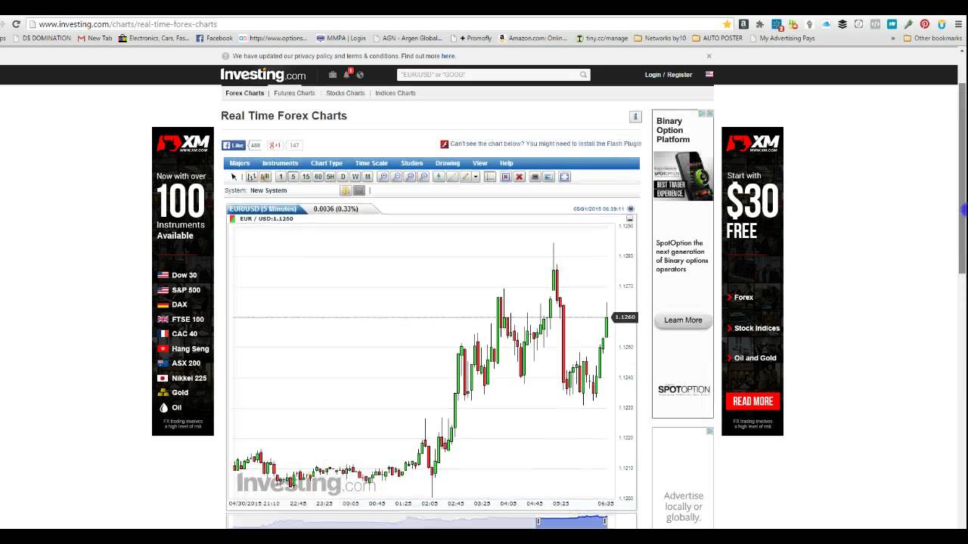This screenshot has width=968, height=544.
Task: Click the Facebook Like button
Action: coord(234,145)
